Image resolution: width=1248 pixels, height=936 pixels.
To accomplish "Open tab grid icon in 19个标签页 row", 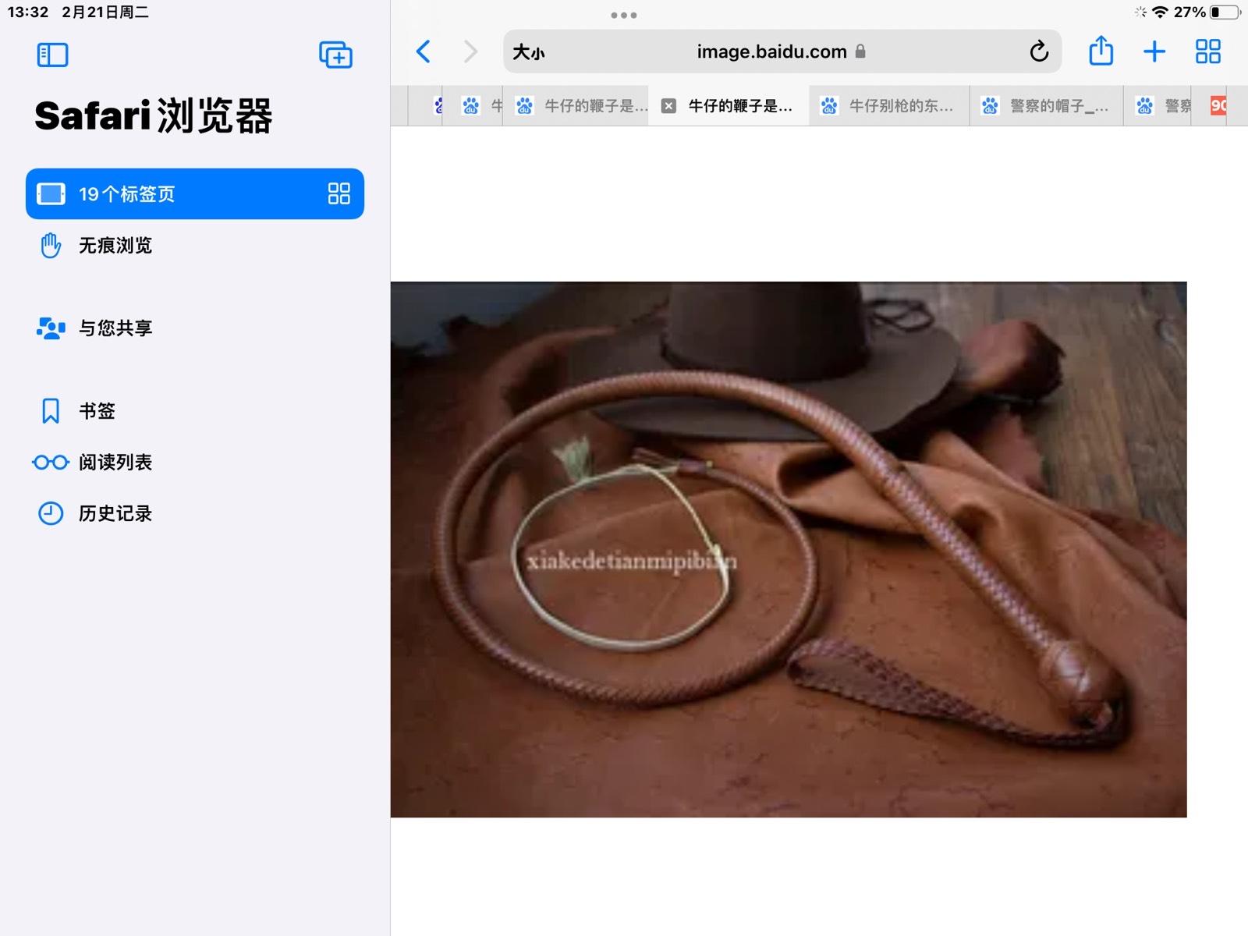I will pos(339,193).
